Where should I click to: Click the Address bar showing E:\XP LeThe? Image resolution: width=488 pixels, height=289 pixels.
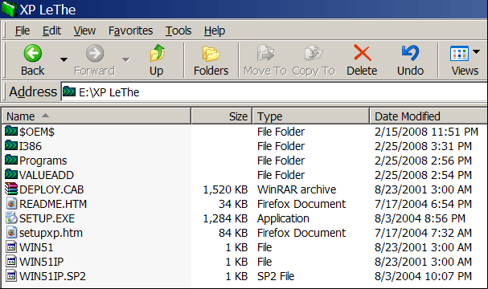click(274, 92)
